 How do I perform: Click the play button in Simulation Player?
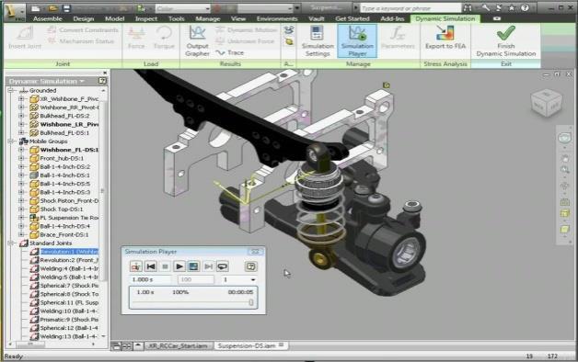coord(179,266)
